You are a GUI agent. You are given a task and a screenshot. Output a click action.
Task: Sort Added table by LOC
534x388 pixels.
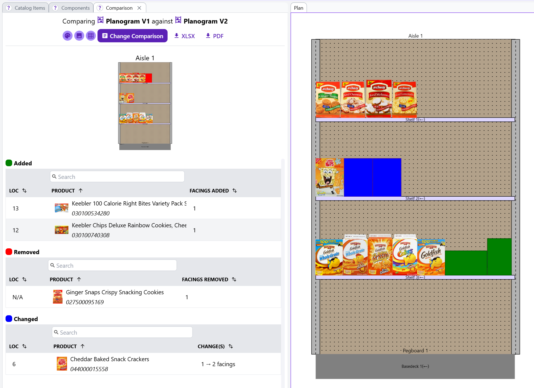24,191
